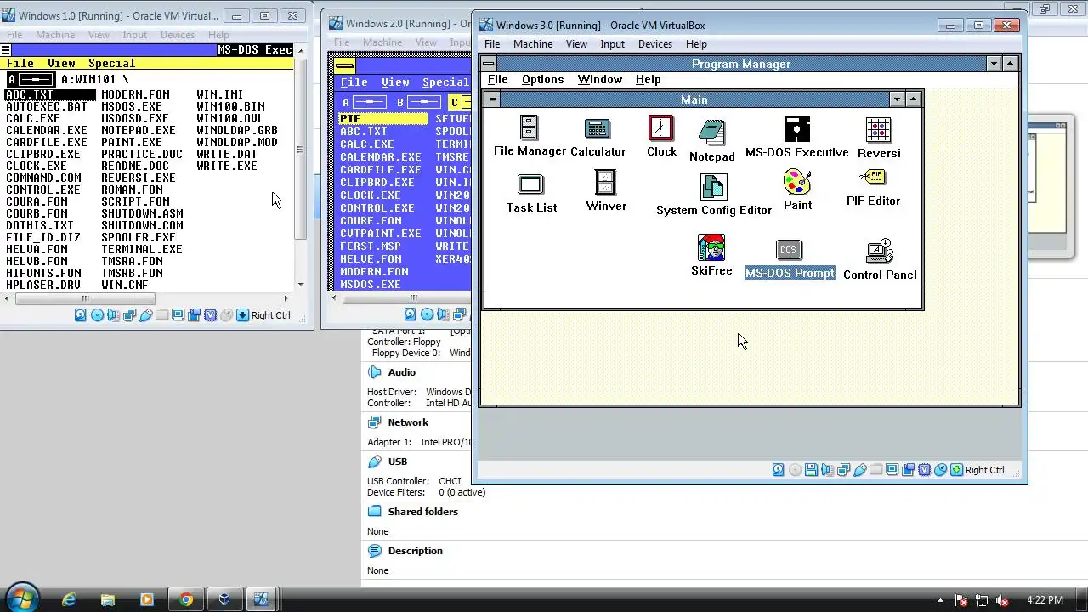This screenshot has height=612, width=1088.
Task: Open Internet Explorer from the taskbar
Action: pyautogui.click(x=69, y=599)
